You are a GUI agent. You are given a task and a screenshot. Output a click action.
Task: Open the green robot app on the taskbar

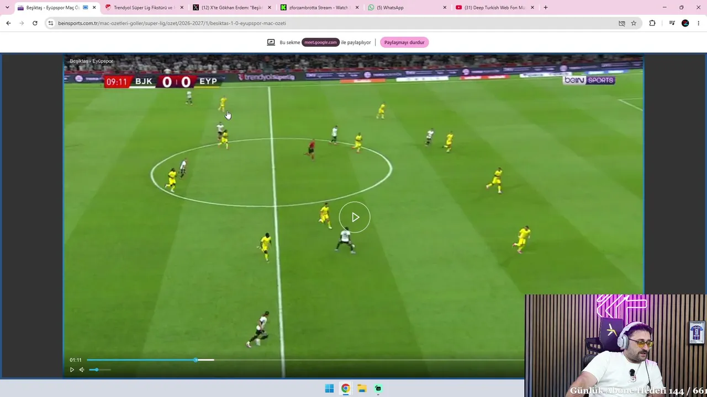click(378, 388)
